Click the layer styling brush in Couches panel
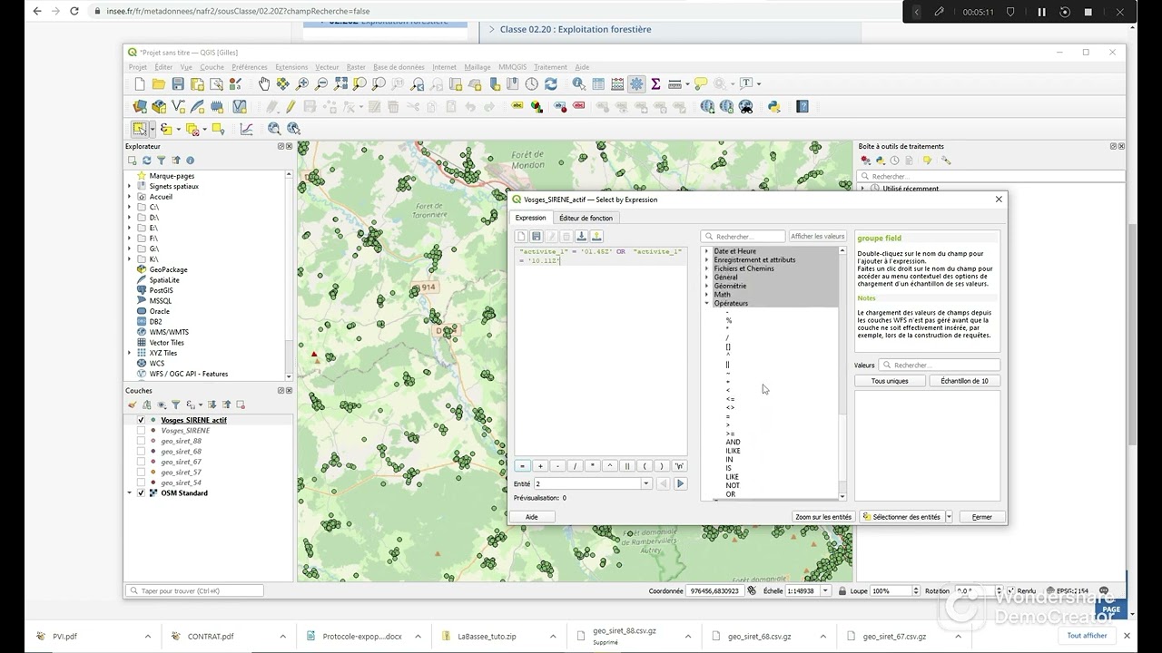The width and height of the screenshot is (1162, 653). 133,404
